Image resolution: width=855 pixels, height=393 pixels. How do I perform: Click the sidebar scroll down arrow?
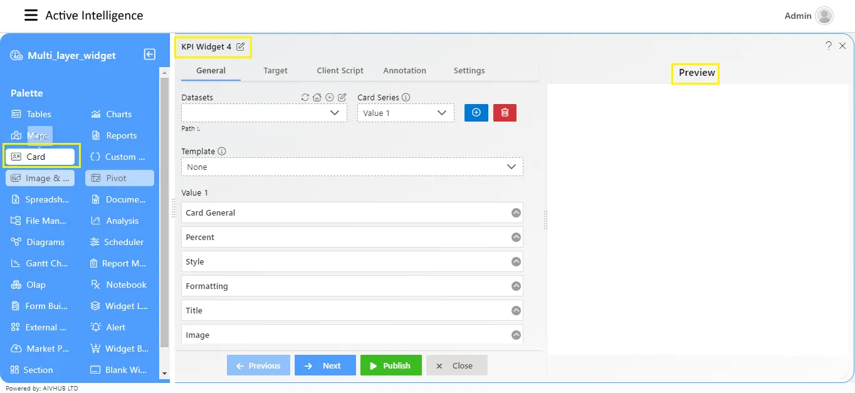(164, 374)
